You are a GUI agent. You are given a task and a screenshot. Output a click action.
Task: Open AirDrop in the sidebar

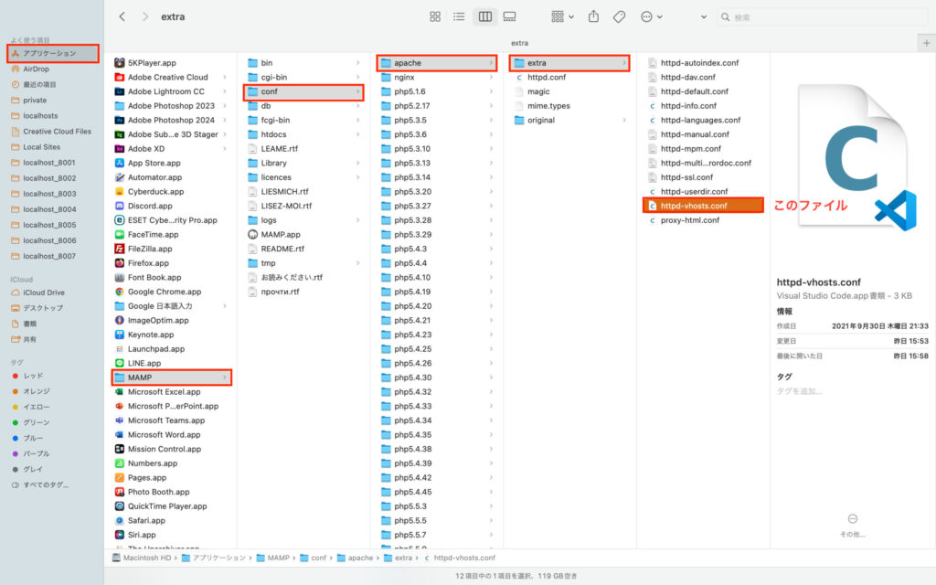36,69
